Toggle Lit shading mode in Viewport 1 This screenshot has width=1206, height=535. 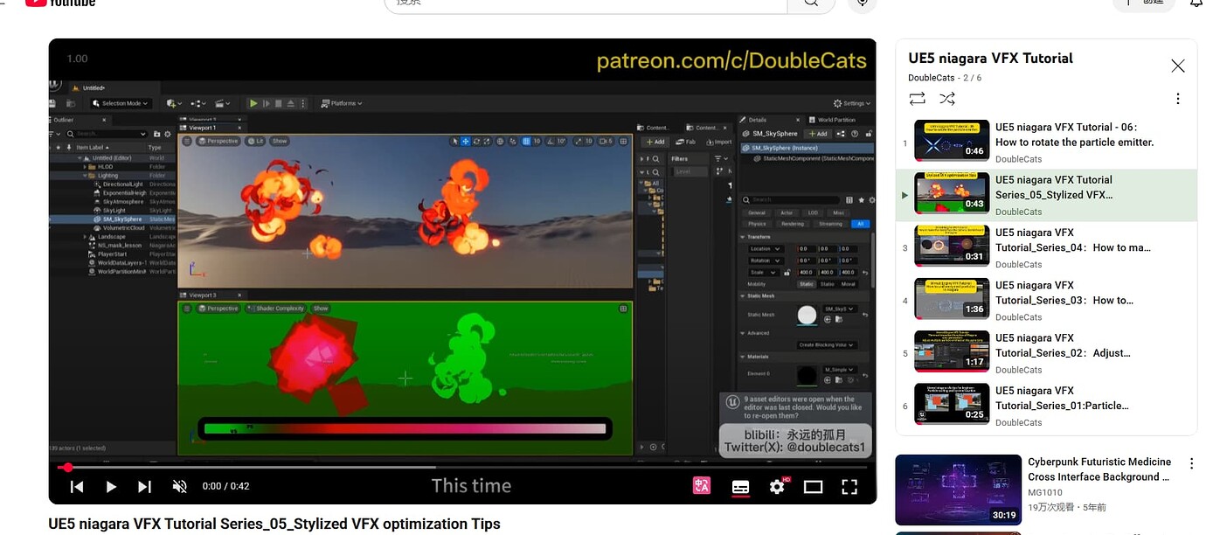257,141
